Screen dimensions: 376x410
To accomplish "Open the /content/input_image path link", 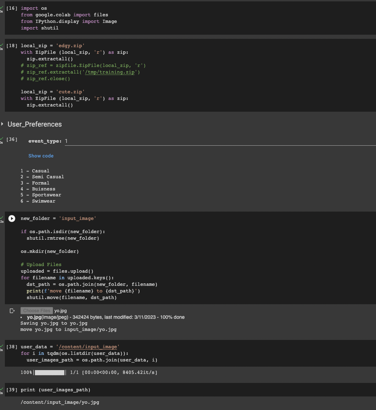I will click(88, 347).
